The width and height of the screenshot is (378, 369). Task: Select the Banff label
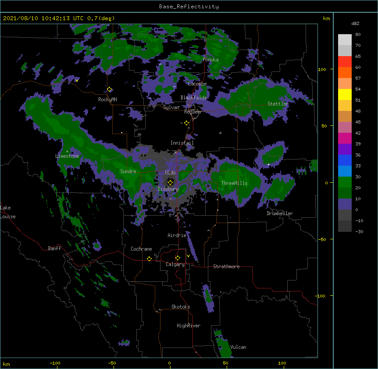54,248
